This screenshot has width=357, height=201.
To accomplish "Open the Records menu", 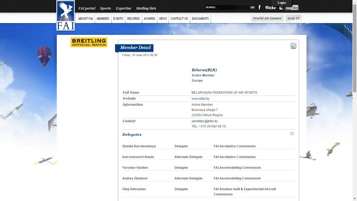I will coord(133,19).
